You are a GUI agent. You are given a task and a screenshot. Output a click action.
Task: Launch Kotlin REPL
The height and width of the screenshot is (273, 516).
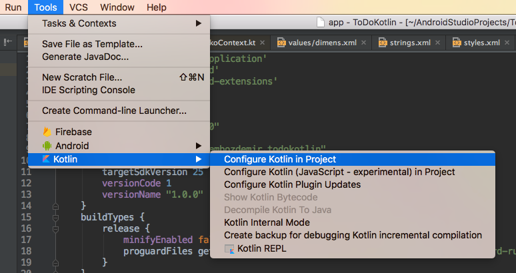pyautogui.click(x=353, y=248)
